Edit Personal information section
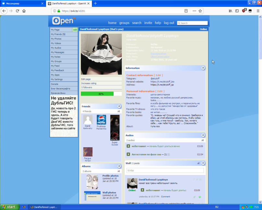The height and width of the screenshot is (210, 262). click(x=160, y=91)
